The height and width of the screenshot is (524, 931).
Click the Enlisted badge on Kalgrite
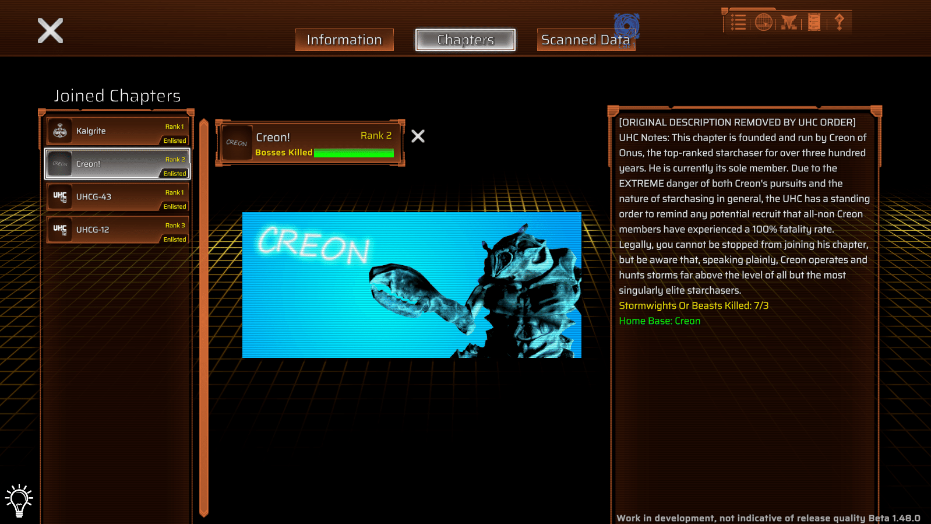[x=175, y=140]
